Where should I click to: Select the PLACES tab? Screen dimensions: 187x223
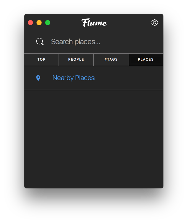146,60
